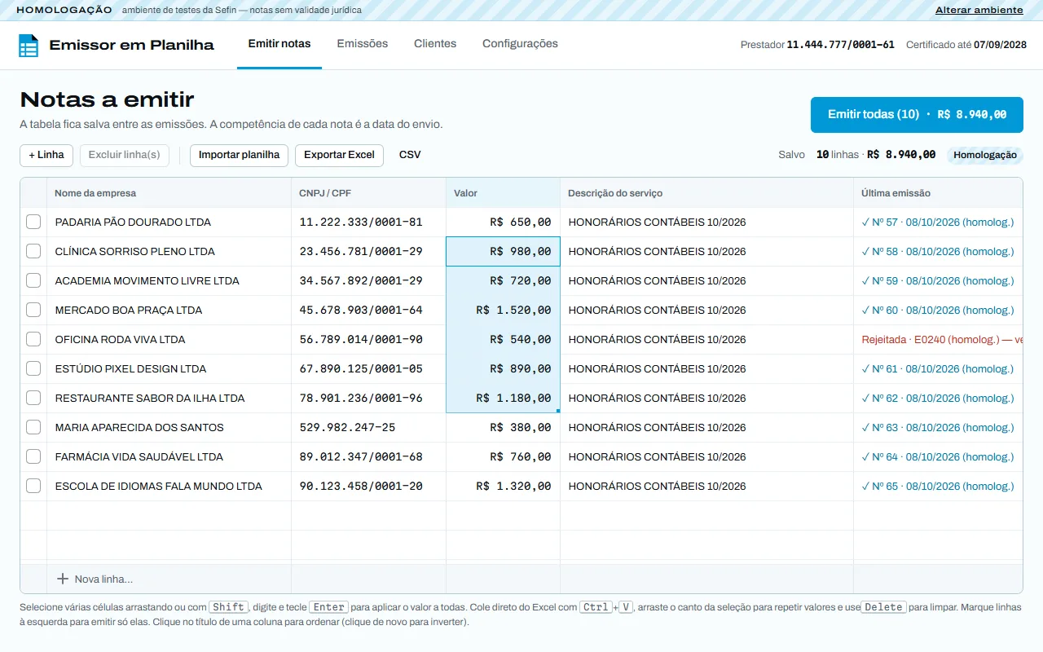Select the R$ 650,00 value cell
This screenshot has width=1043, height=652.
(503, 222)
